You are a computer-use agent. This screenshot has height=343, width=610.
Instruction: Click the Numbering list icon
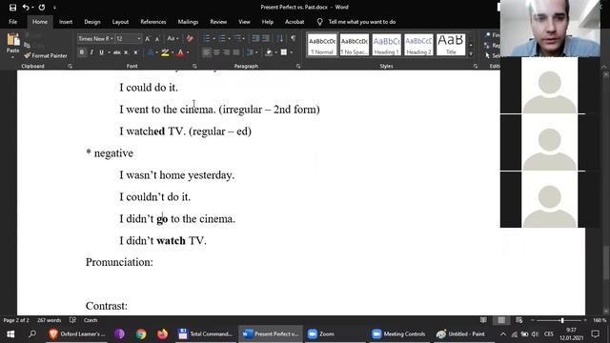[x=222, y=38]
